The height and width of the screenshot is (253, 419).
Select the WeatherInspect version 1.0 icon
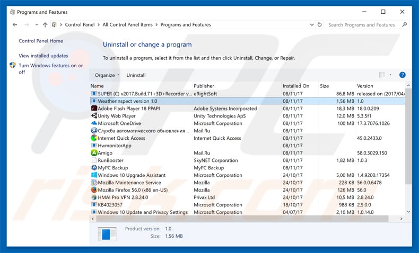(94, 101)
